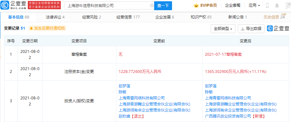Click the 企查查 watermark logo beside export
This screenshot has height=122, width=291.
[x=278, y=28]
